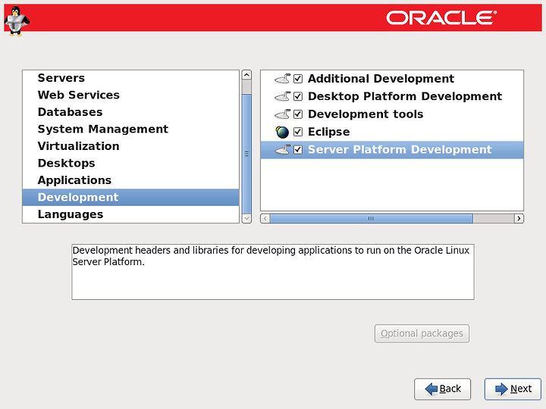Click the Eclipse globe icon
This screenshot has height=409, width=546.
click(x=282, y=132)
